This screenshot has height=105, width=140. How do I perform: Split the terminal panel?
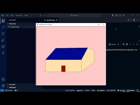click(123, 44)
